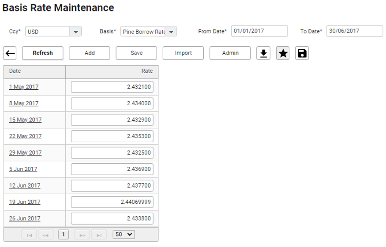Click the download icon button
This screenshot has width=386, height=247.
(x=263, y=53)
